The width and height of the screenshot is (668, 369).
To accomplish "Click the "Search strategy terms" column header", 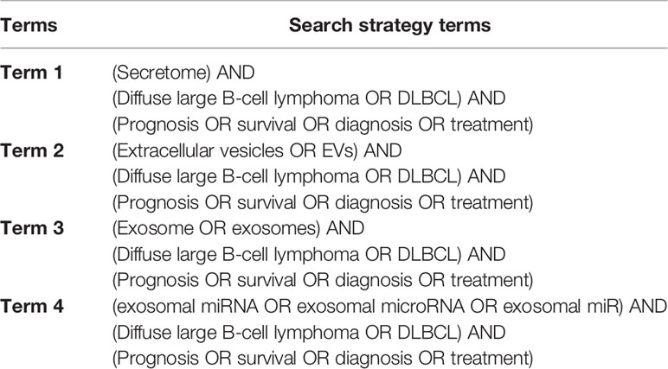I will click(389, 25).
